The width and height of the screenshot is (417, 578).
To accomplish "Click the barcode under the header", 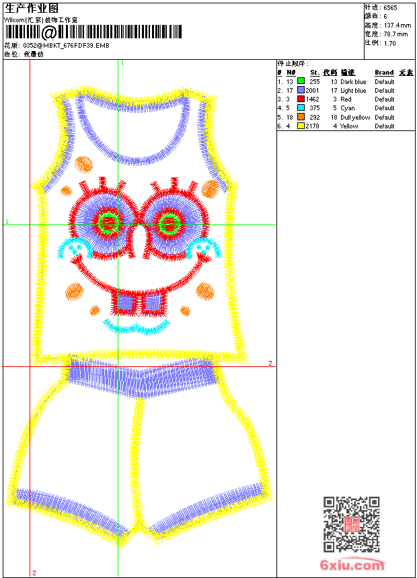I will point(93,32).
